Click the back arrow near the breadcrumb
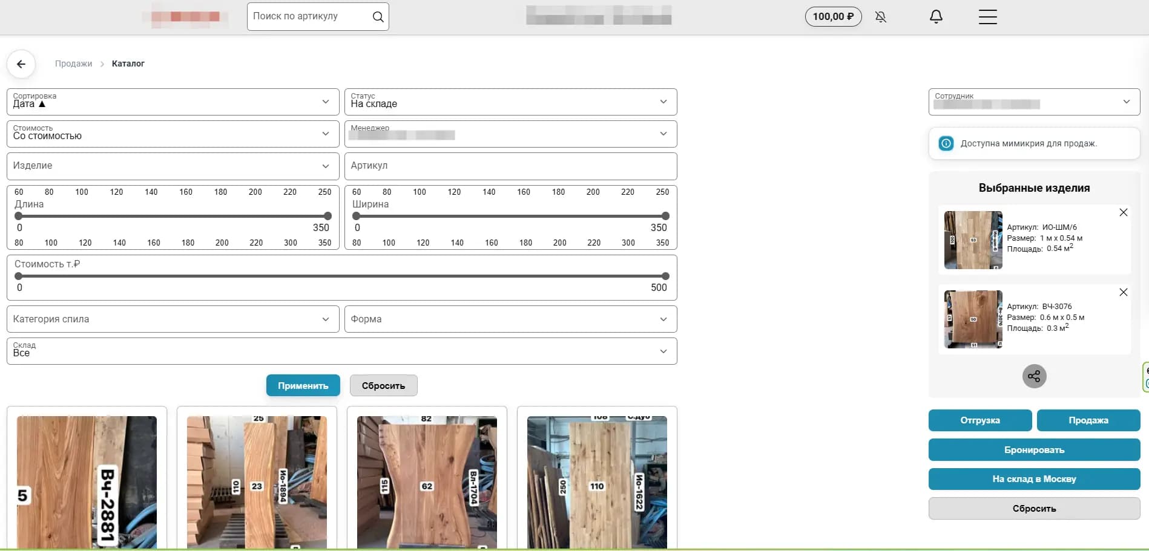The width and height of the screenshot is (1149, 551). [21, 64]
